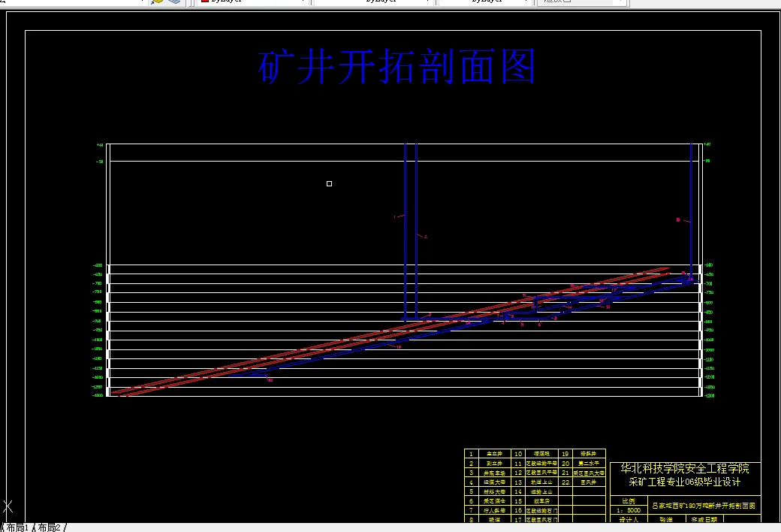The image size is (781, 532).
Task: Click legend number 19 cell
Action: (565, 454)
